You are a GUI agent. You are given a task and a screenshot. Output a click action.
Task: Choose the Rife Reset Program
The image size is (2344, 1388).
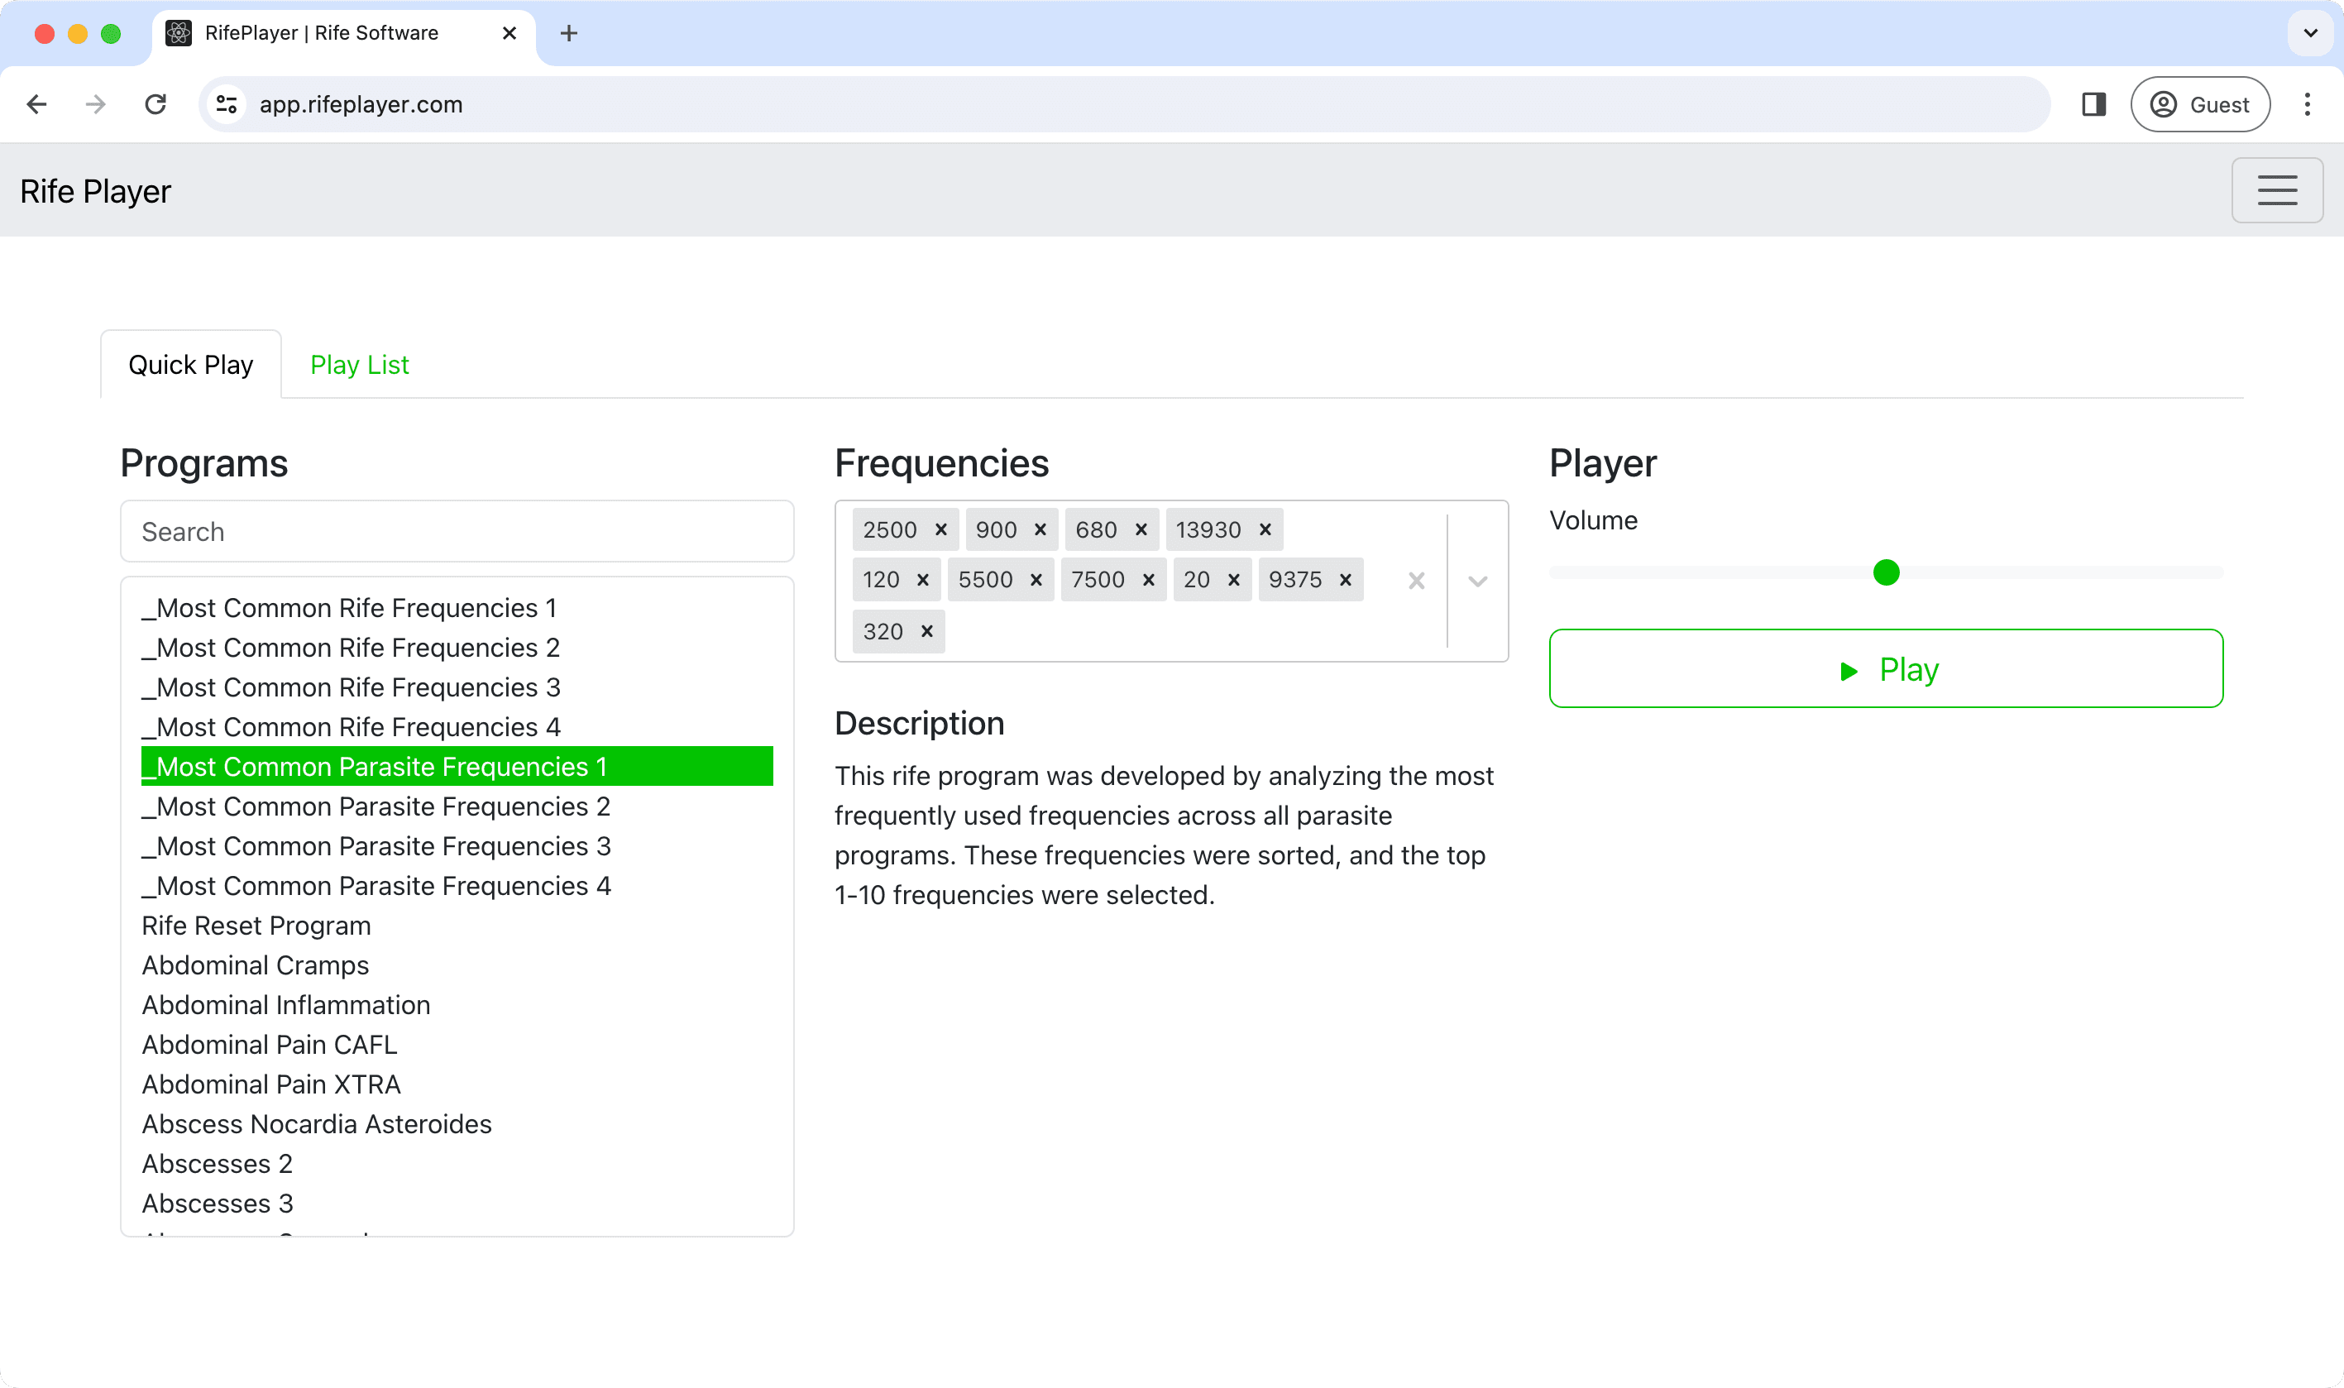457,926
